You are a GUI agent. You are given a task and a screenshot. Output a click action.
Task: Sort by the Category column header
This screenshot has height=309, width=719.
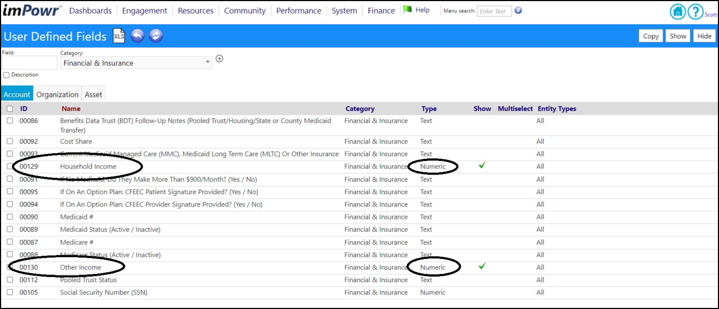(360, 109)
